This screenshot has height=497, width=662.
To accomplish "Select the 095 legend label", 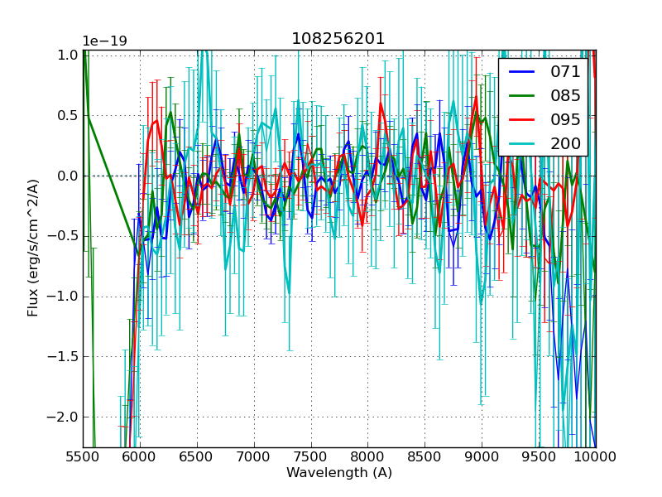I will (566, 119).
